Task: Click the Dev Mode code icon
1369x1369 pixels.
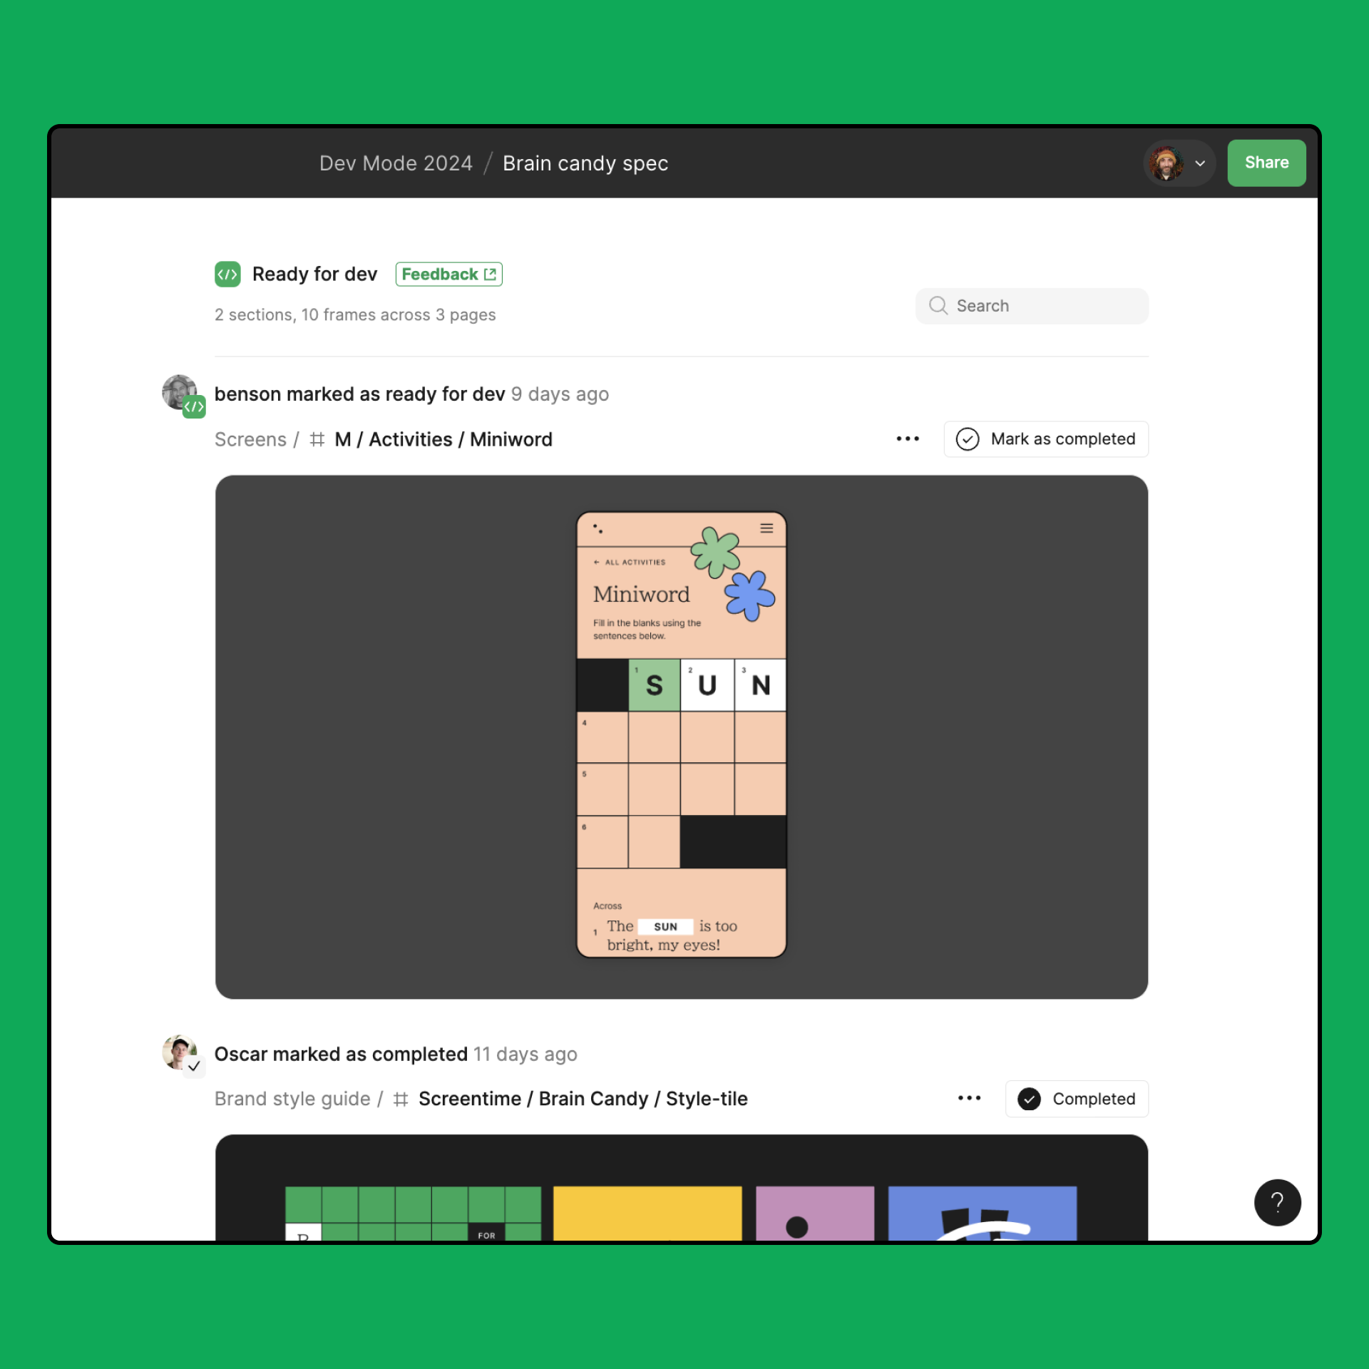Action: (227, 273)
